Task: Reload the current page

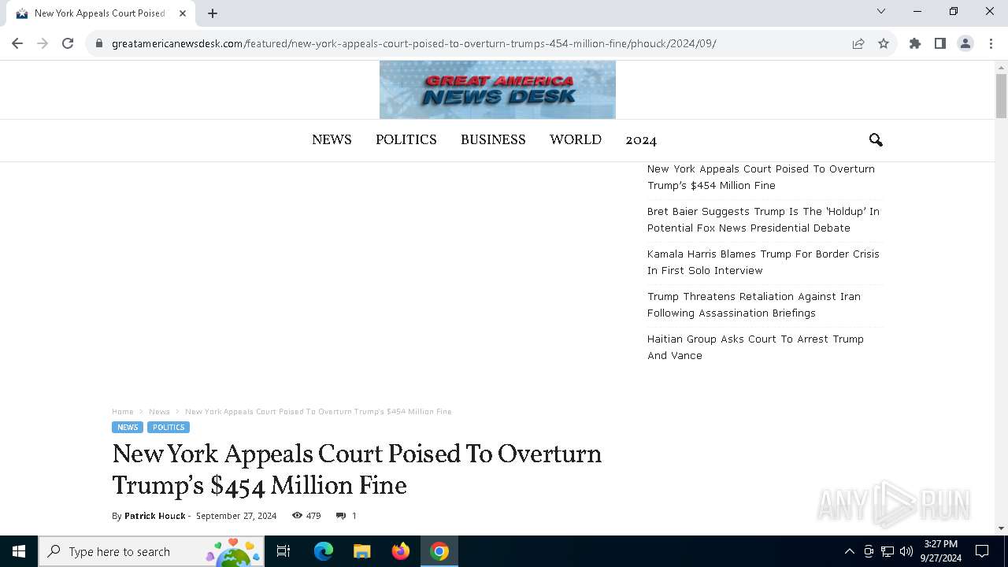Action: (x=68, y=43)
